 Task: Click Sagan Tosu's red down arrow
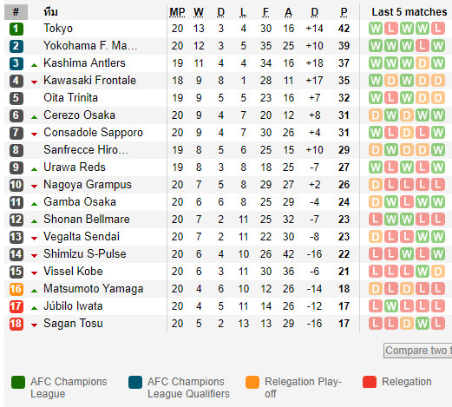[x=34, y=325]
